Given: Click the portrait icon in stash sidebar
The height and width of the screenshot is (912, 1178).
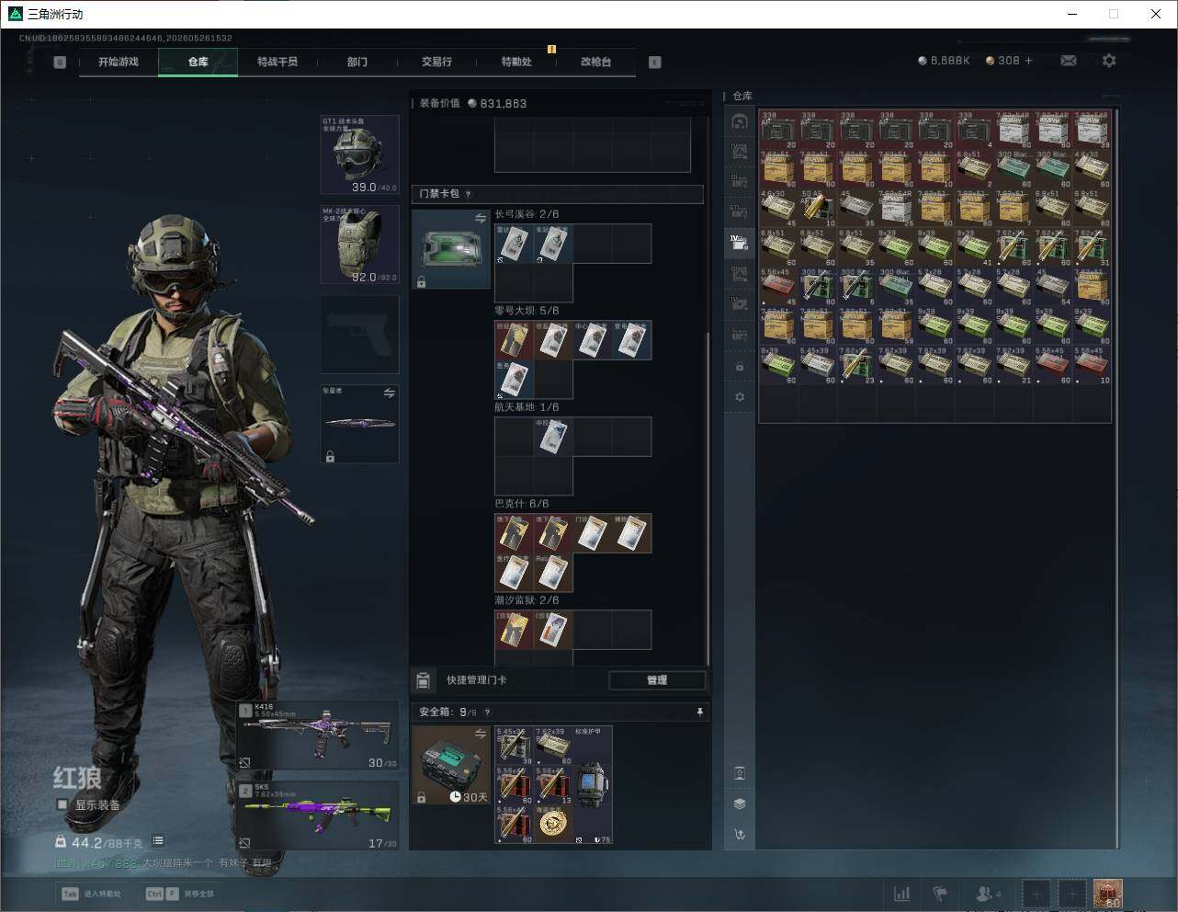Looking at the screenshot, I should point(740,772).
